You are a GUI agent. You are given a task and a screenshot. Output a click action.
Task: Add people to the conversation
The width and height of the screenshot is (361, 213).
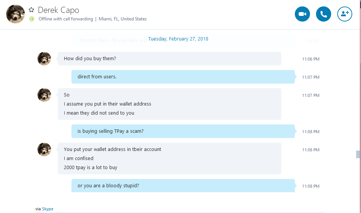[x=344, y=14]
